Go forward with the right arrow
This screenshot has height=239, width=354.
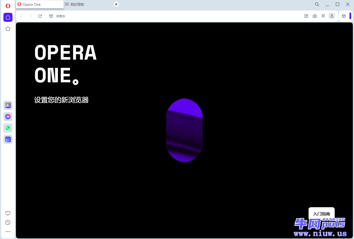(31, 16)
